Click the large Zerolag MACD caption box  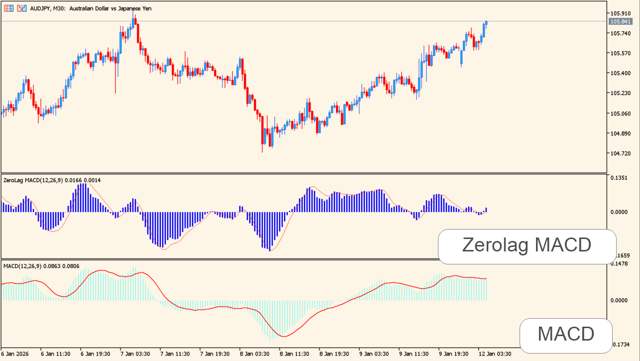click(527, 246)
